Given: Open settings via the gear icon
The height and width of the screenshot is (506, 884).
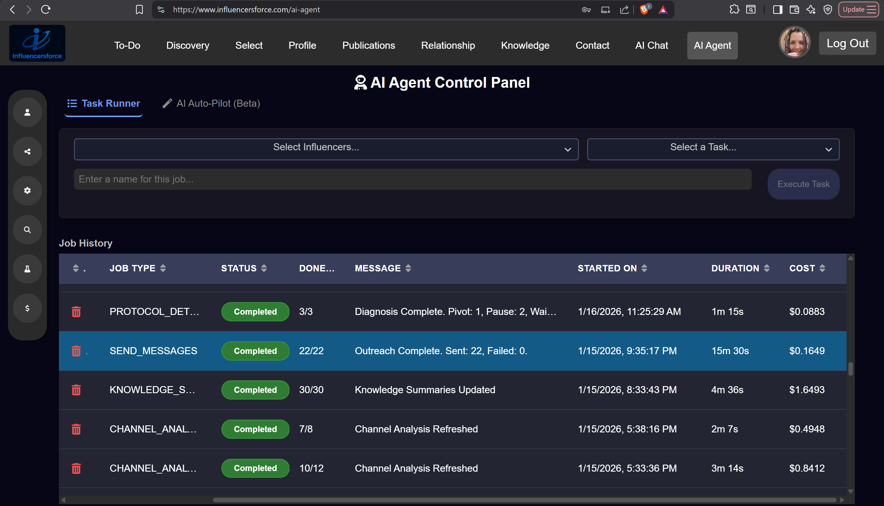Looking at the screenshot, I should (28, 190).
